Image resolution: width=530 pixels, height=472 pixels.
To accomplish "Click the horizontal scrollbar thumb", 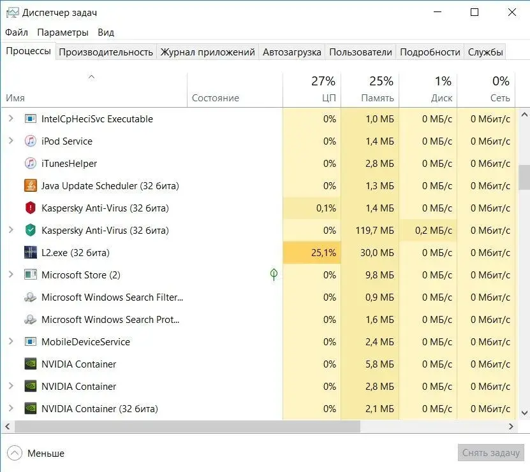I will 188,426.
